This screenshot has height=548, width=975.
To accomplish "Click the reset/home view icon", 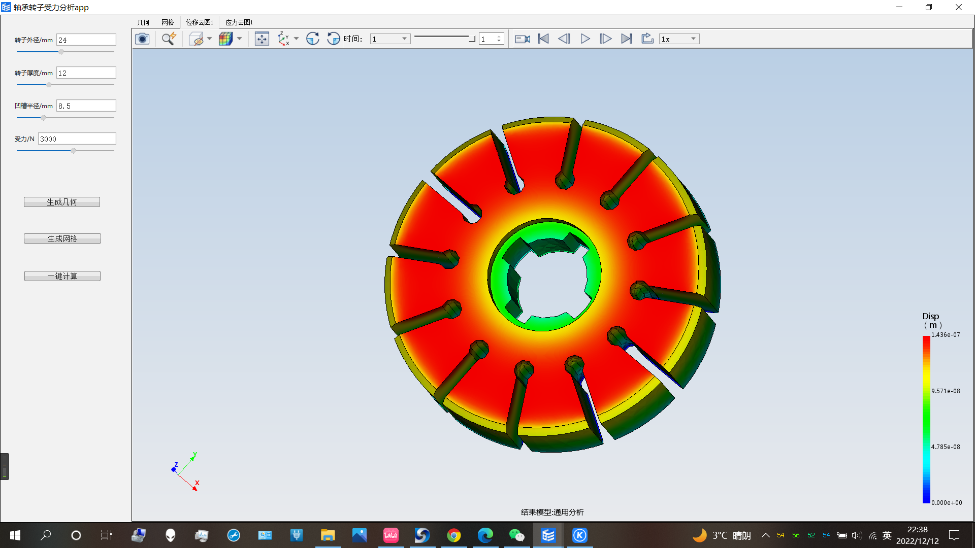I will [262, 39].
